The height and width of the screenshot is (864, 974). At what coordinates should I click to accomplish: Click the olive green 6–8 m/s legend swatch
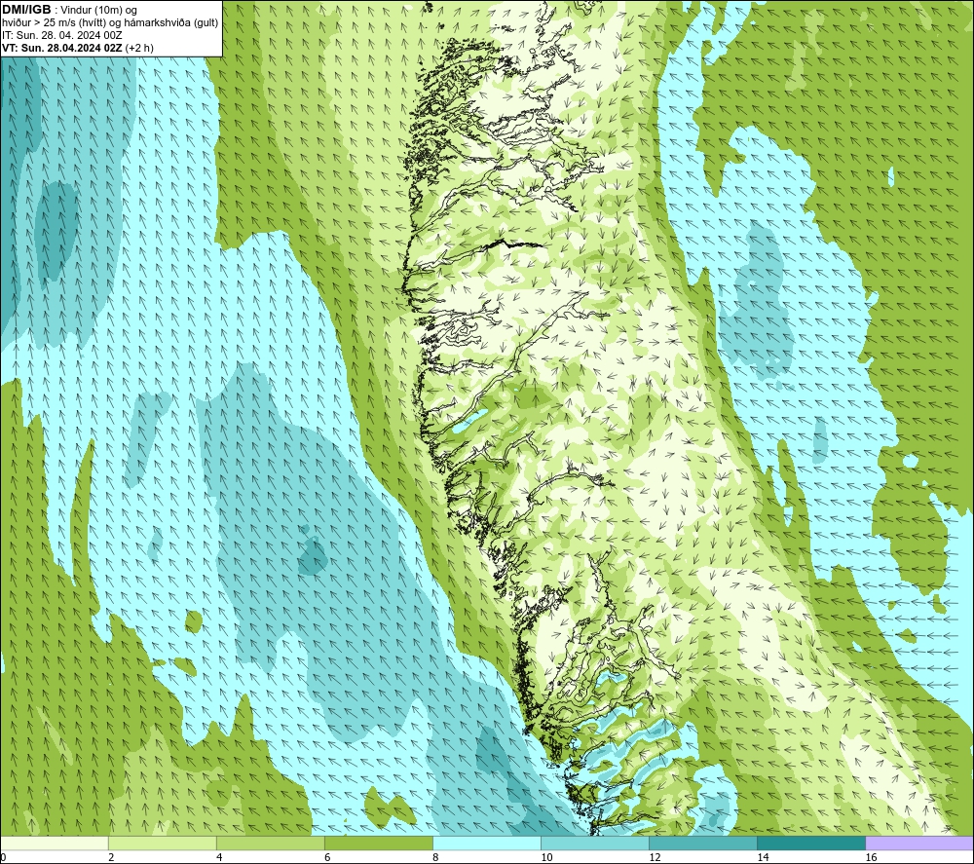[378, 843]
